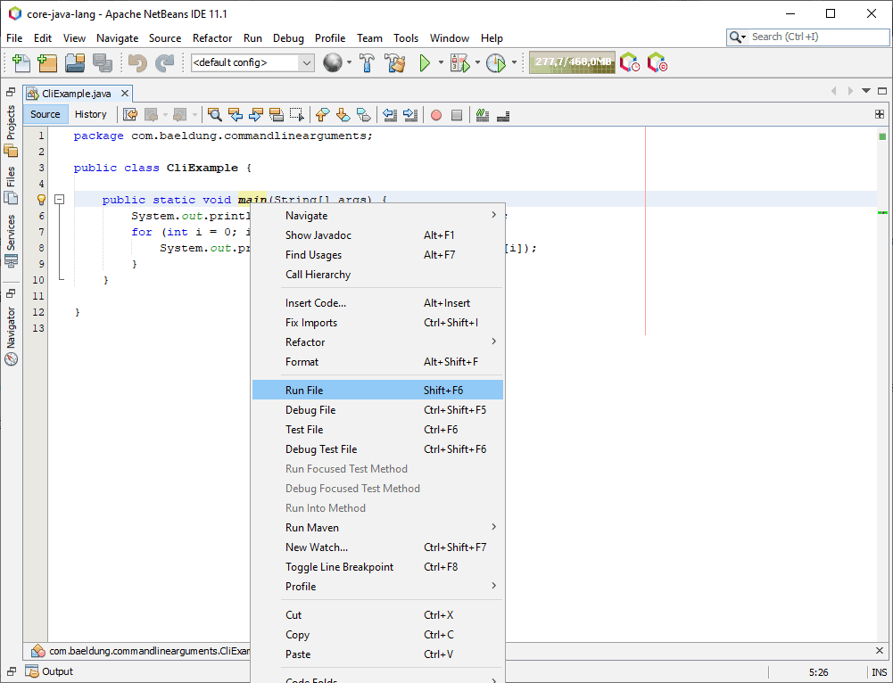Click the Build Project hammer icon

pos(368,63)
